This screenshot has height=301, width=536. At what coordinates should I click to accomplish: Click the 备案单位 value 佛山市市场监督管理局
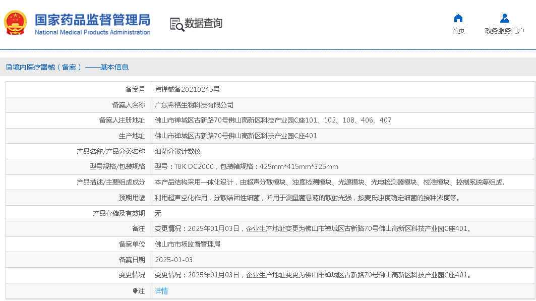pos(187,244)
